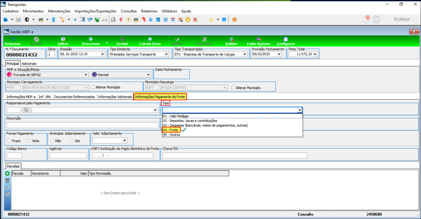Image resolution: width=421 pixels, height=219 pixels.
Task: Expand the MDF-e situação Travada do SEFAZ dropdown
Action: click(x=86, y=75)
